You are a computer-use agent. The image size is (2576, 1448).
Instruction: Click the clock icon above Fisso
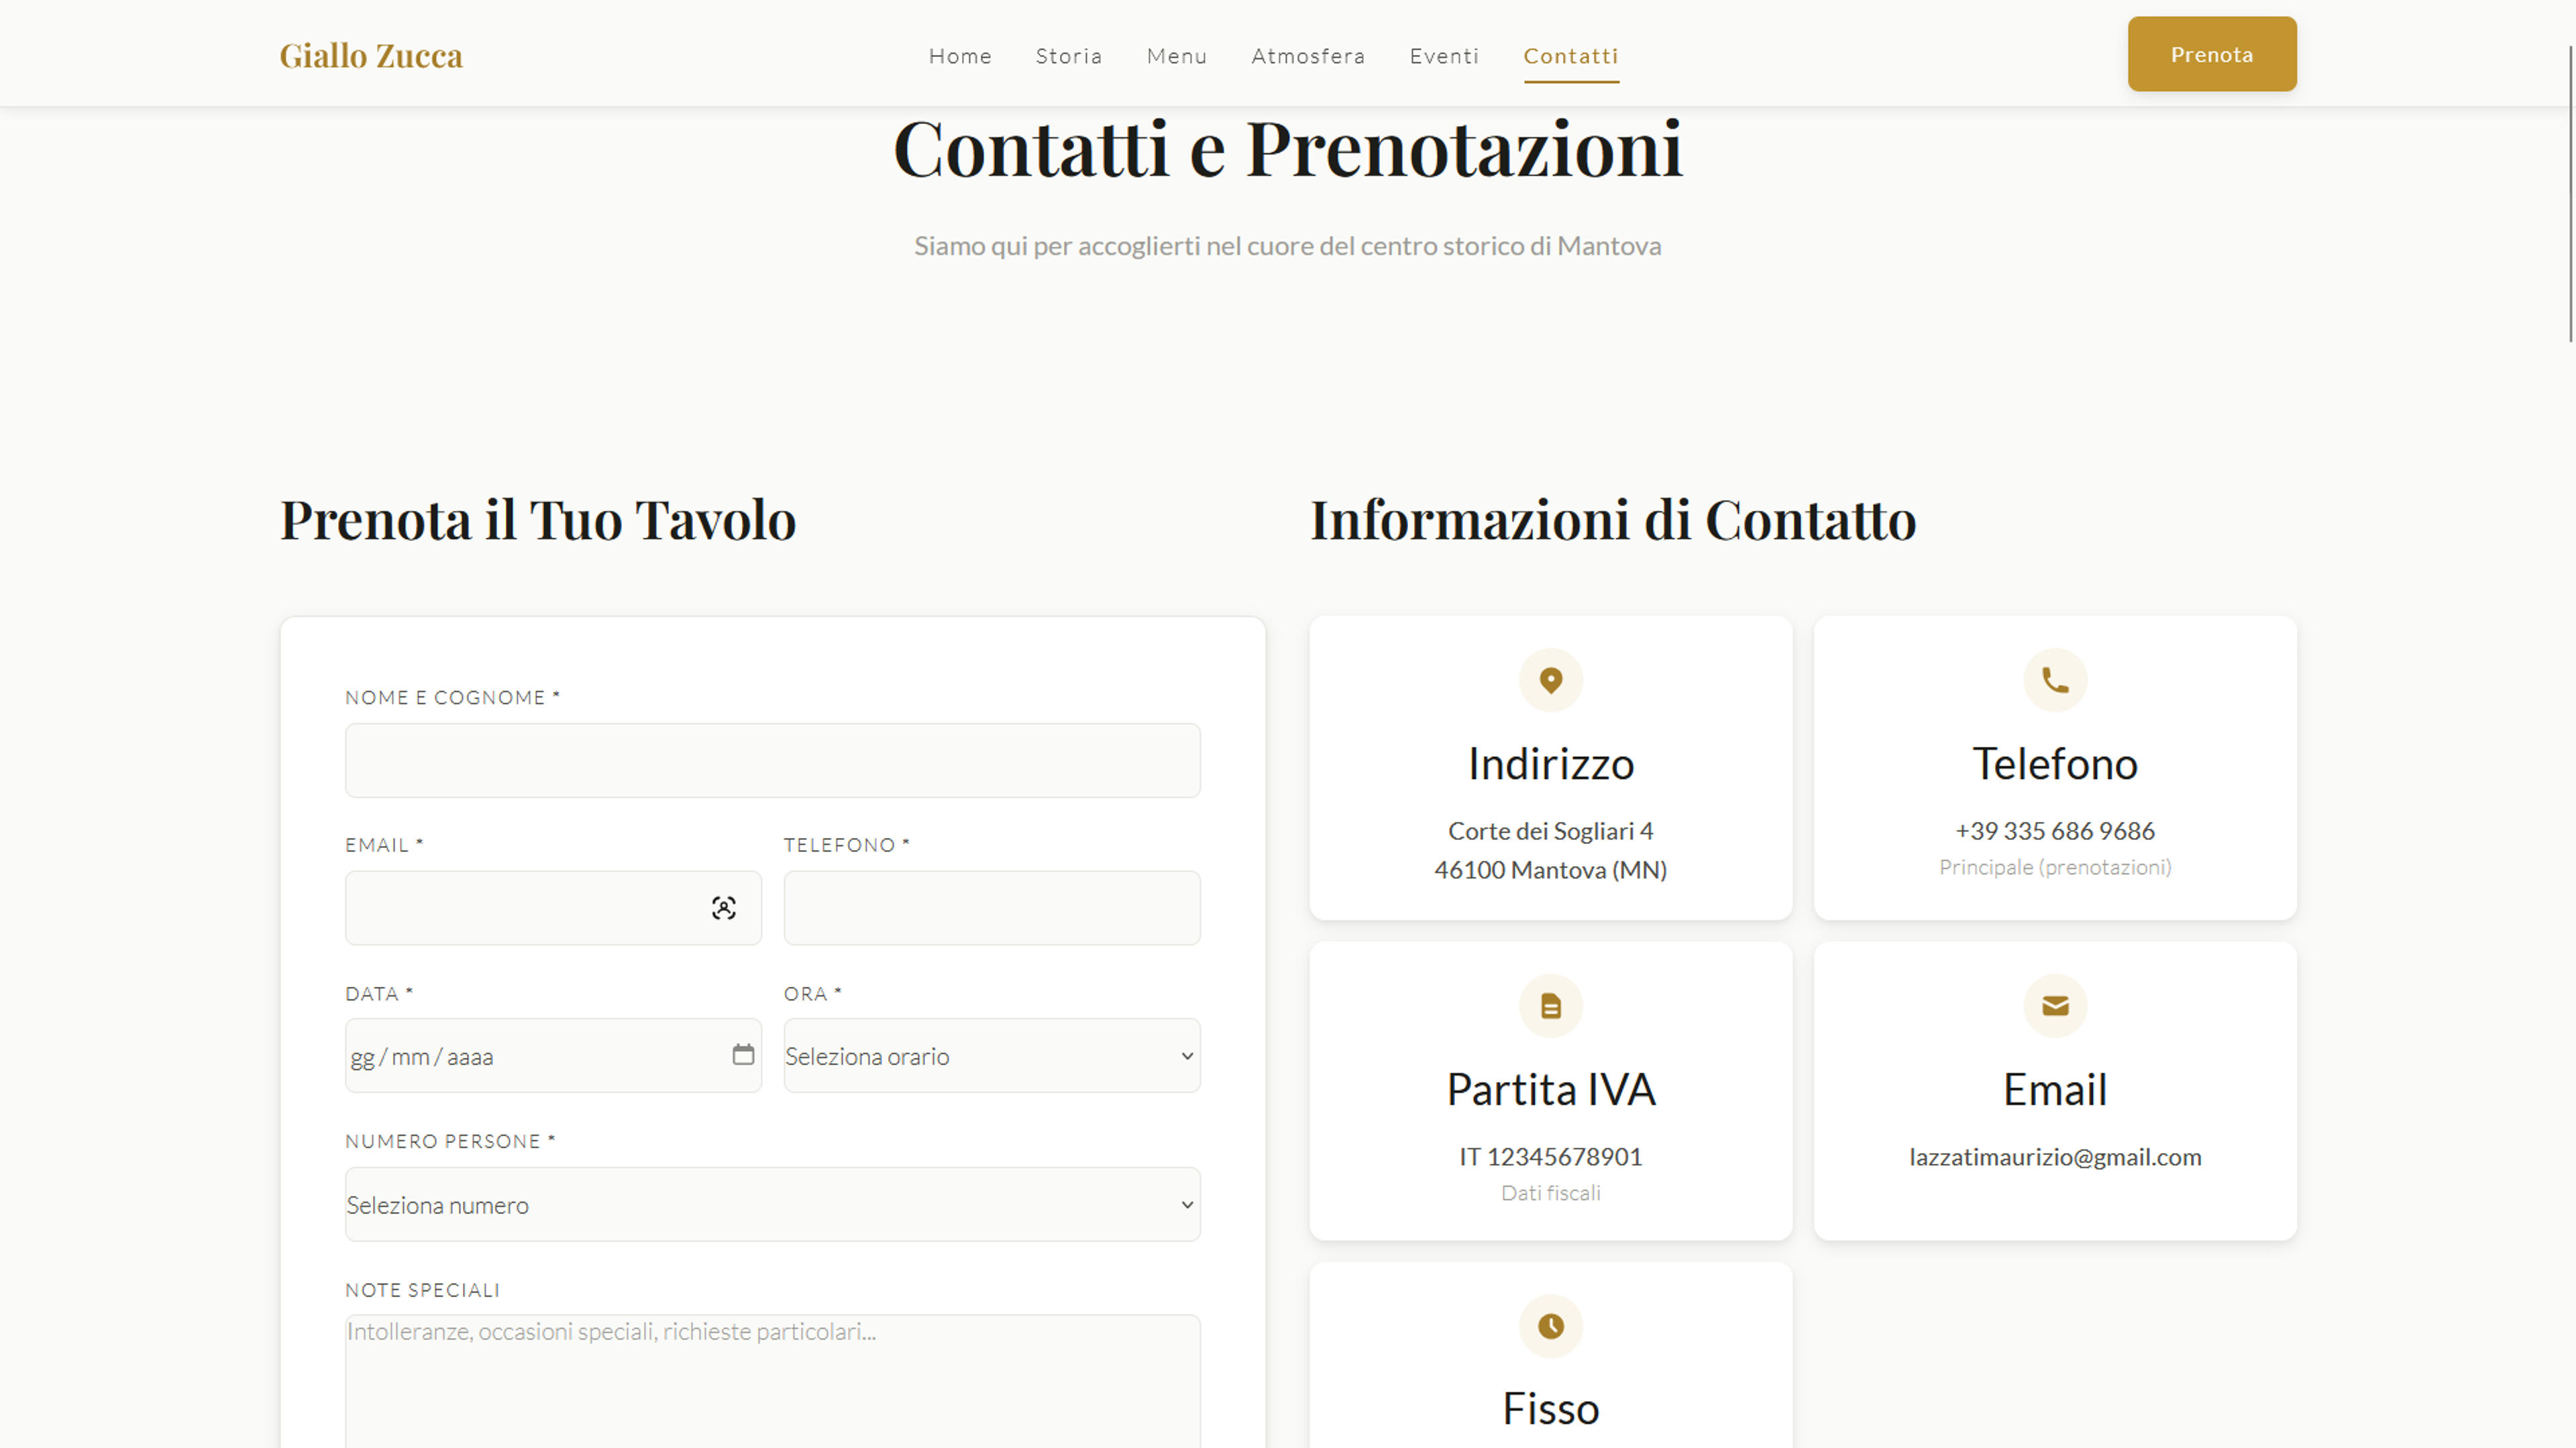[x=1551, y=1326]
